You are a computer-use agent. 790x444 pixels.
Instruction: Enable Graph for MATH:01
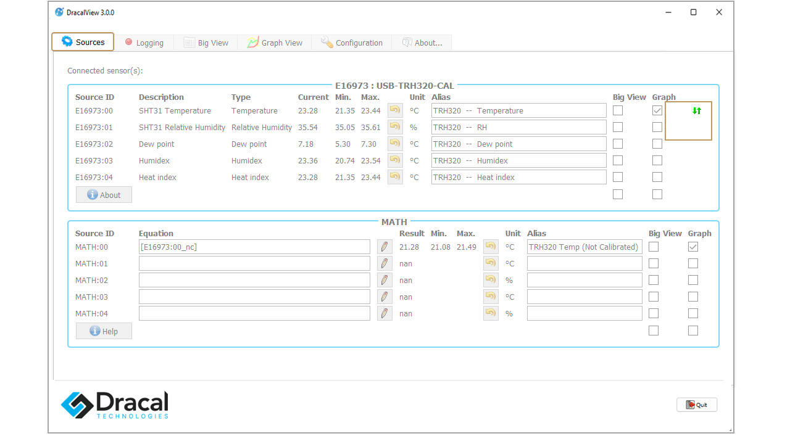click(x=693, y=263)
